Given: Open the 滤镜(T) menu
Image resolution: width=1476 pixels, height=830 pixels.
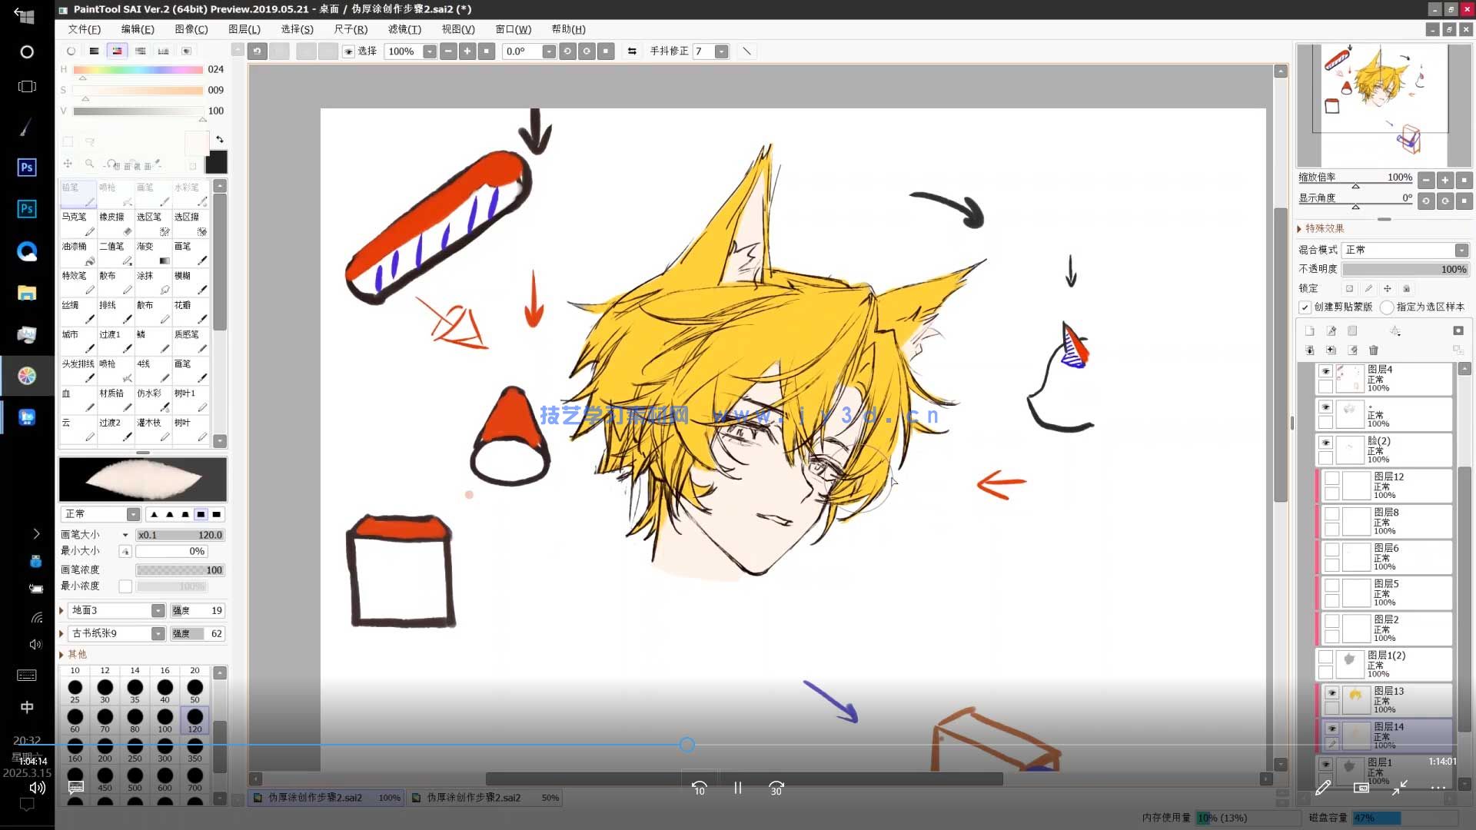Looking at the screenshot, I should [404, 29].
